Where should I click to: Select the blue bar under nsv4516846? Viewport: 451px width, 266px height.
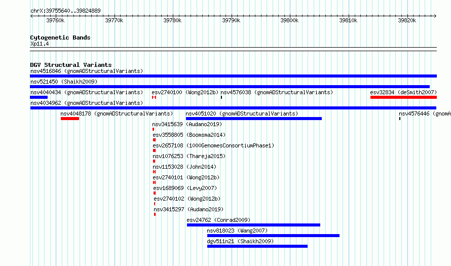tap(233, 76)
